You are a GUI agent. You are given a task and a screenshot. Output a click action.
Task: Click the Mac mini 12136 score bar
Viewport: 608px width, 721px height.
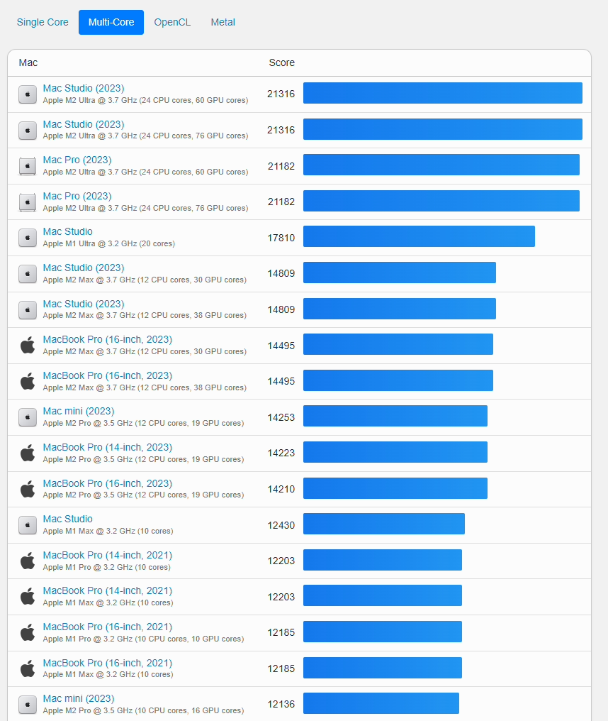click(381, 703)
